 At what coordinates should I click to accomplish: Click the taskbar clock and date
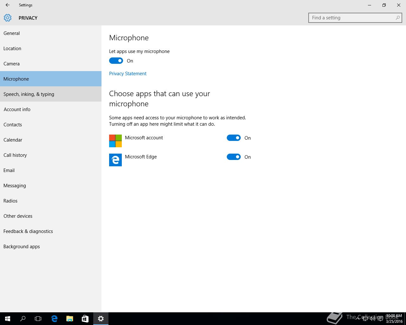(x=394, y=319)
